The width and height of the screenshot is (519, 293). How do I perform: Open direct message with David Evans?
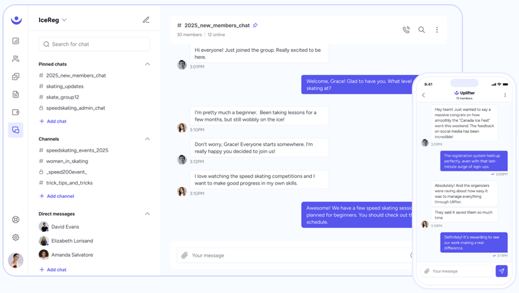(x=59, y=227)
